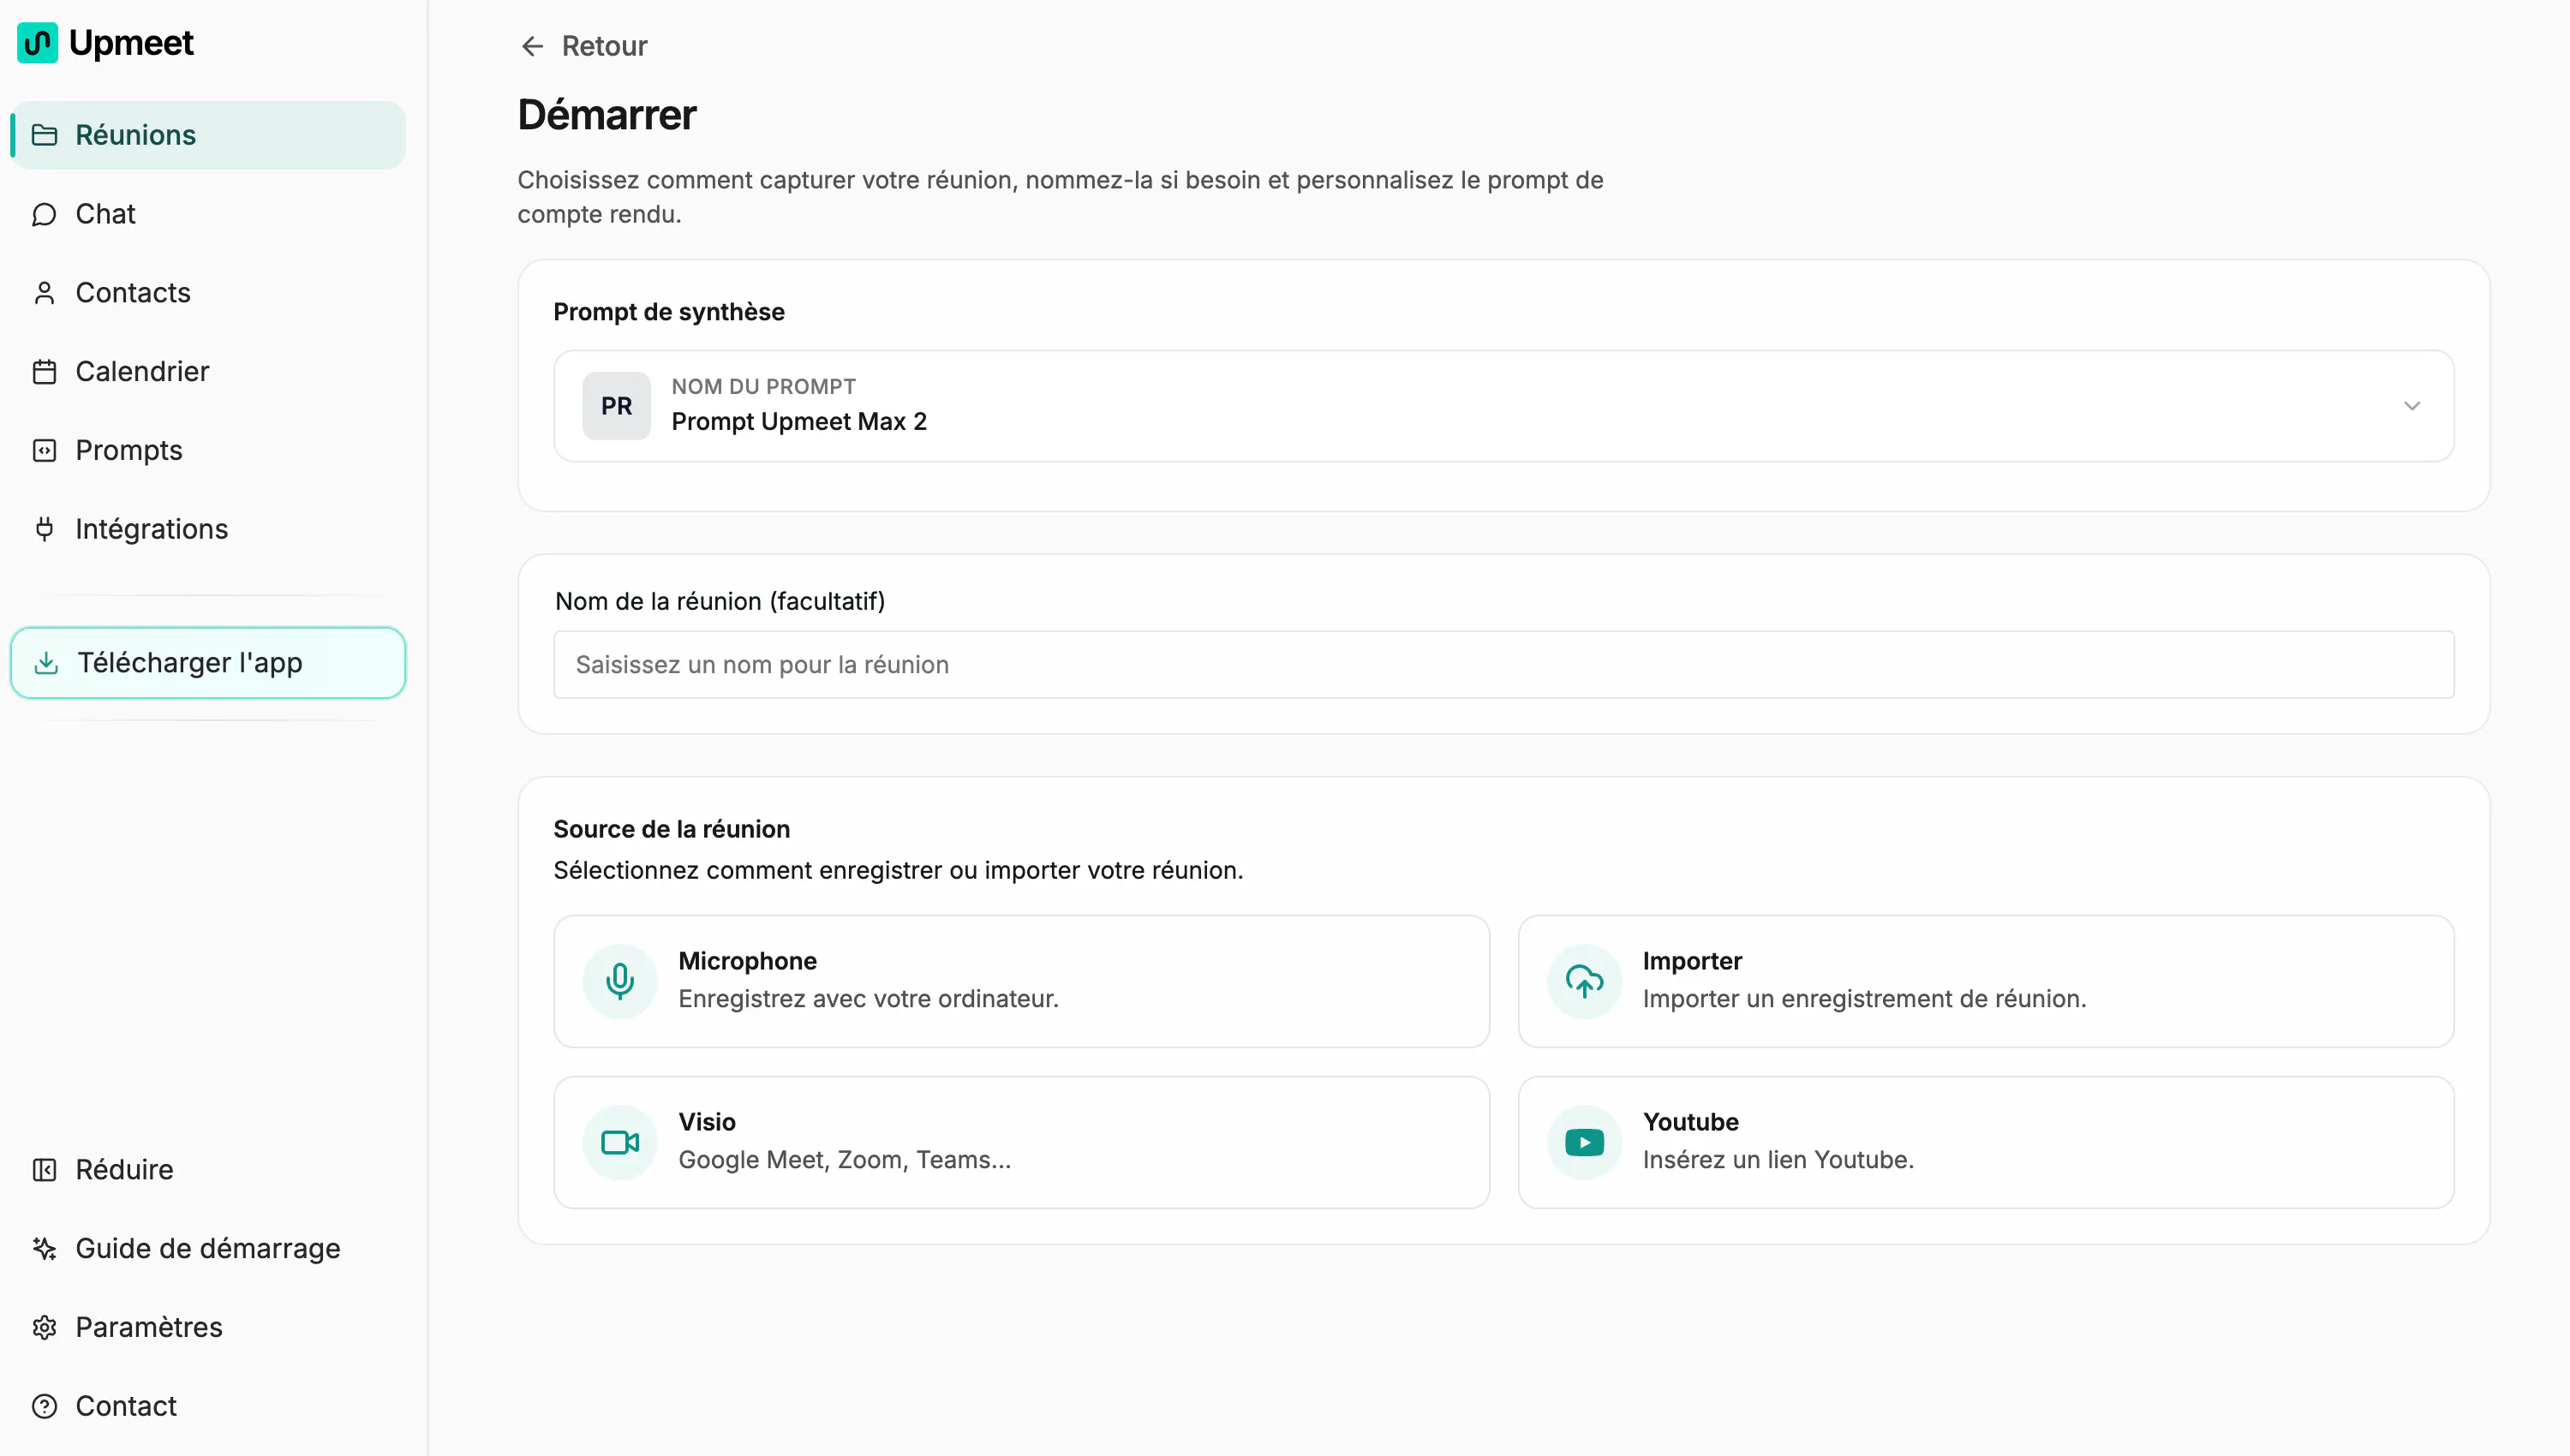Click the Paramètres gear icon

[44, 1327]
